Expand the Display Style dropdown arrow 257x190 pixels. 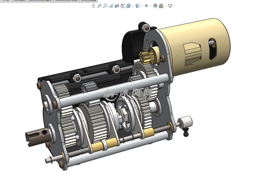click(x=142, y=6)
